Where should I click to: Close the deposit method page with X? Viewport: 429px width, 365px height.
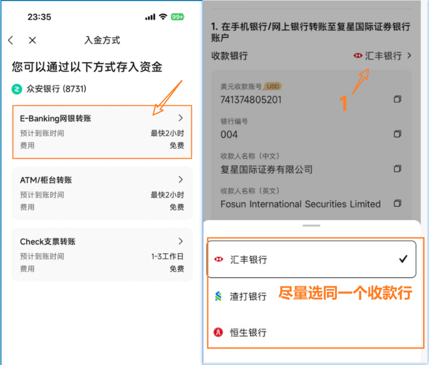32,40
